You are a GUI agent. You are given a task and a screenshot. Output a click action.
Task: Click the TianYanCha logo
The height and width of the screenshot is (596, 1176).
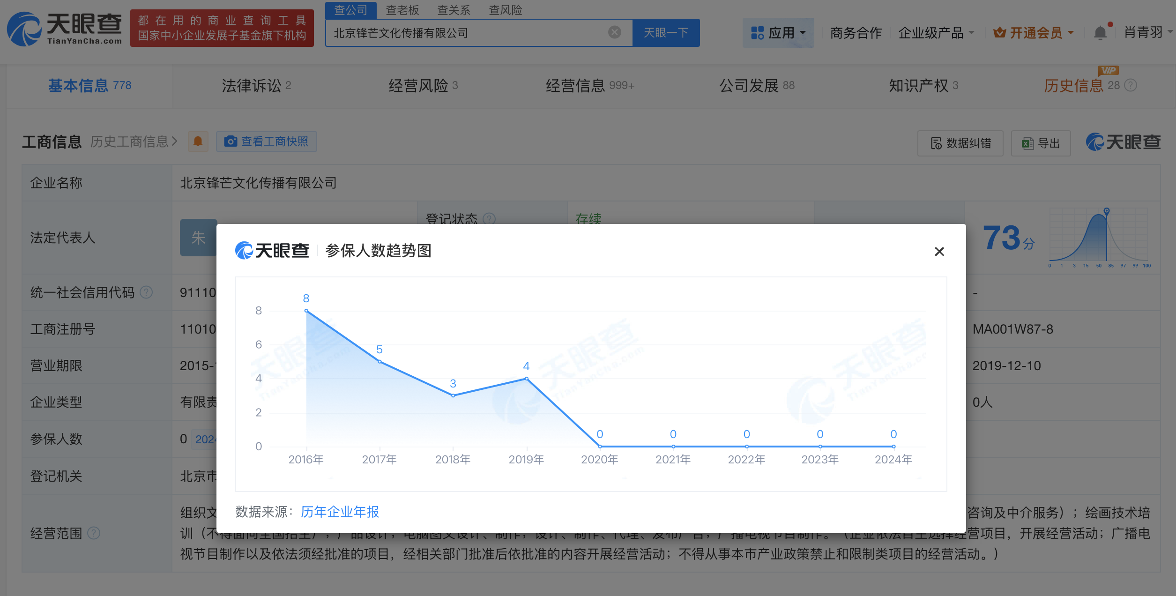click(x=65, y=29)
